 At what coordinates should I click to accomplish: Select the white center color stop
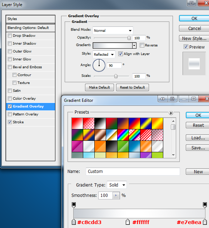click(128, 222)
